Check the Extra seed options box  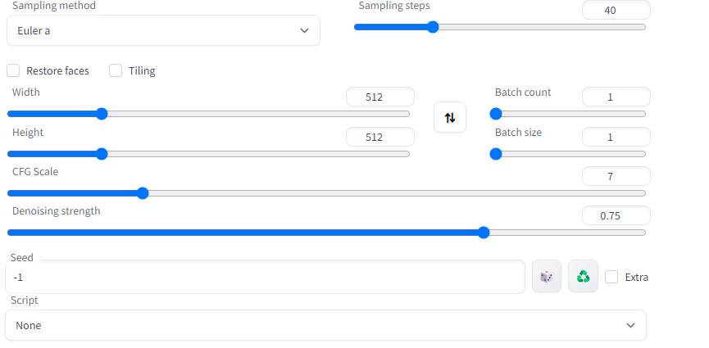611,277
